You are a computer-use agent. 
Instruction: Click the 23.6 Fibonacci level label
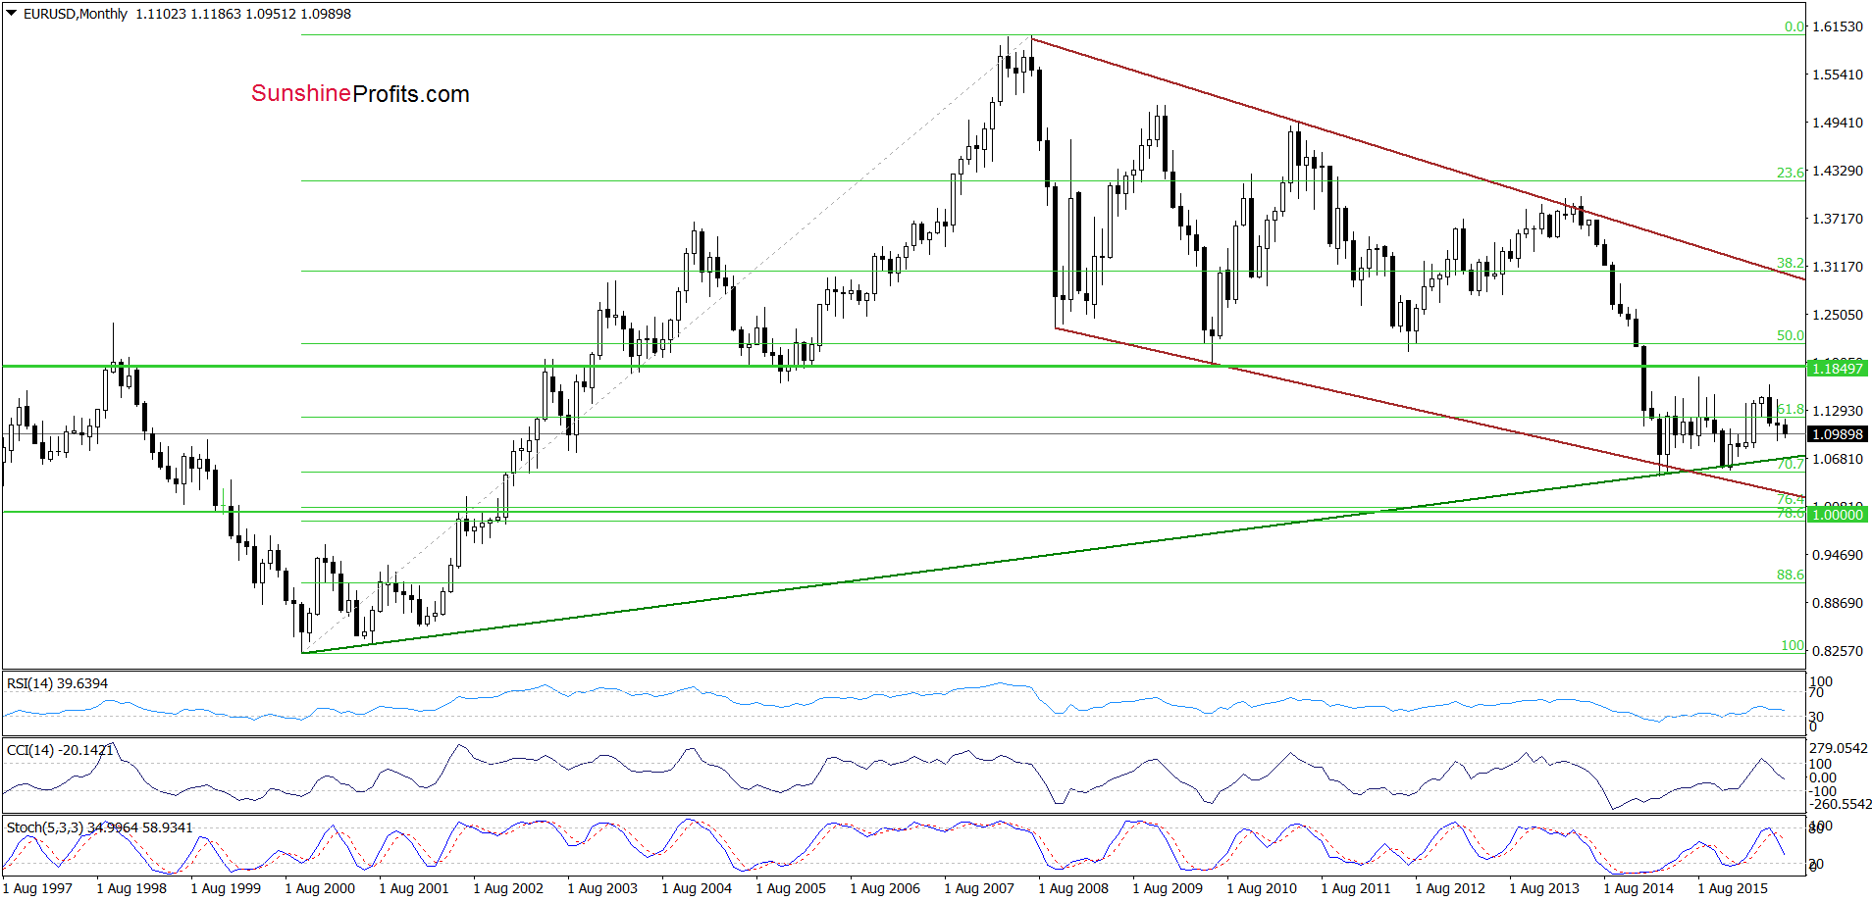click(x=1790, y=173)
